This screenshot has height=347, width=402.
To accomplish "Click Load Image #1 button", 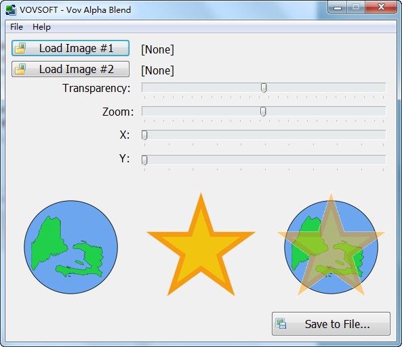I will point(71,48).
